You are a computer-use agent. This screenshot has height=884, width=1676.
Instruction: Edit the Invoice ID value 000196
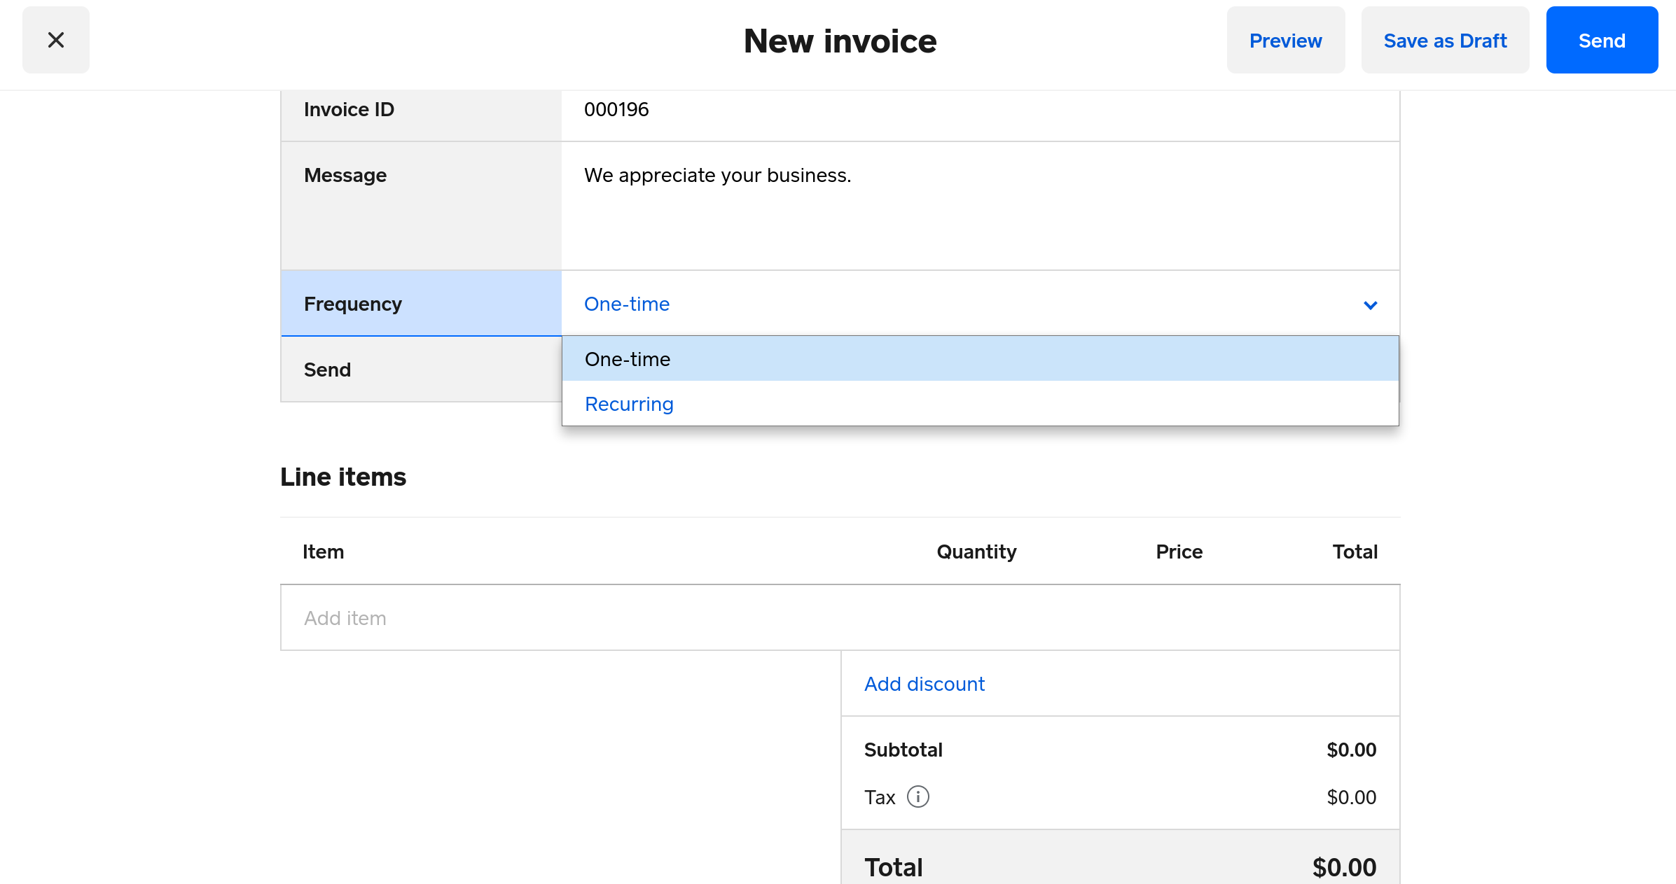coord(616,109)
